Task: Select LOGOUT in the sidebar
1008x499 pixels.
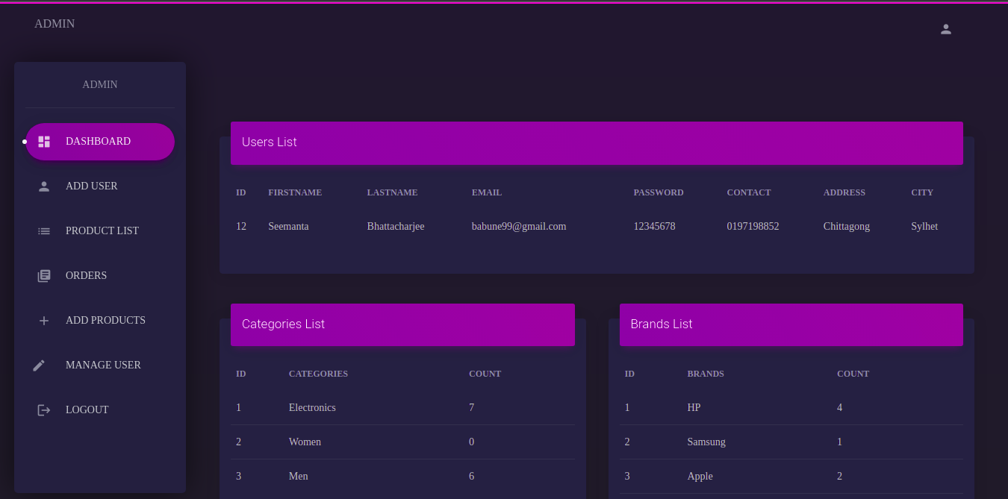Action: (100, 410)
